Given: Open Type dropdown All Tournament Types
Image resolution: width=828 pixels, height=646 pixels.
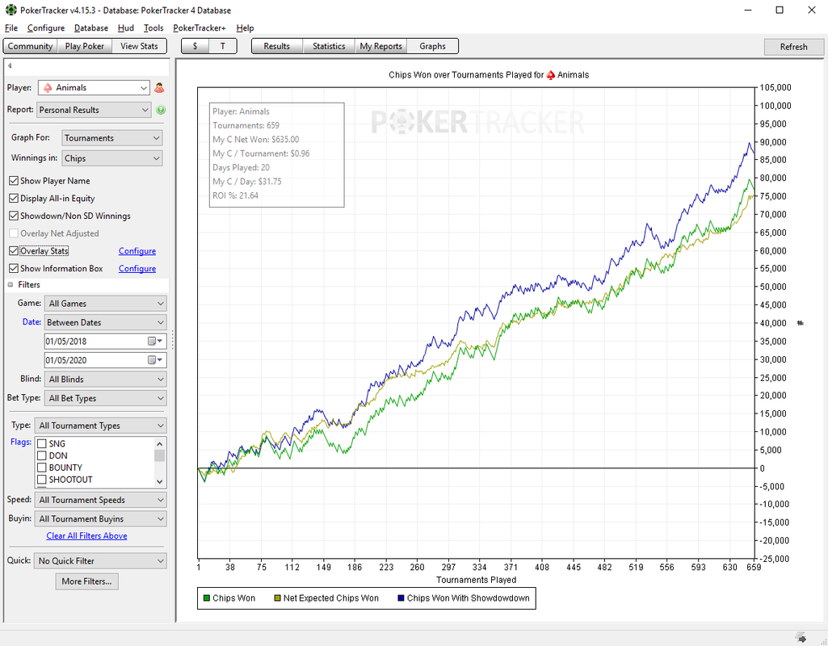Looking at the screenshot, I should pyautogui.click(x=101, y=426).
